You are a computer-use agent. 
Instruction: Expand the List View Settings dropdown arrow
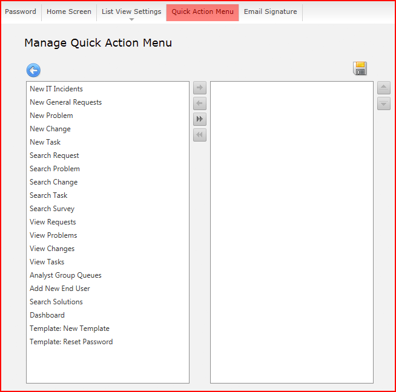(131, 19)
